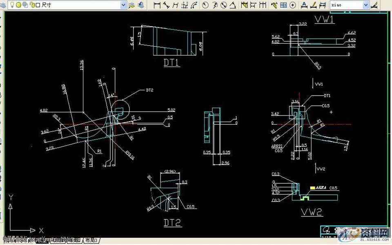Expand the layer dropdown list
This screenshot has height=245, width=392.
(123, 5)
